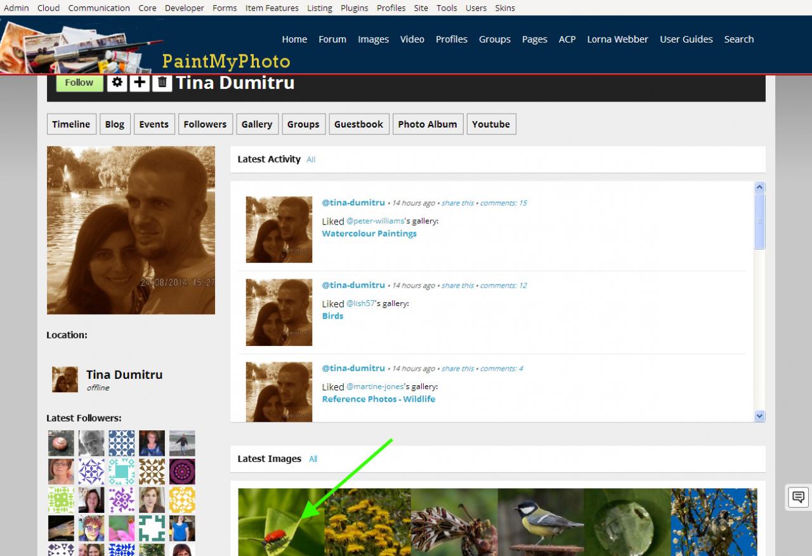This screenshot has width=812, height=556.
Task: Switch to the Guestbook tab
Action: click(x=359, y=124)
